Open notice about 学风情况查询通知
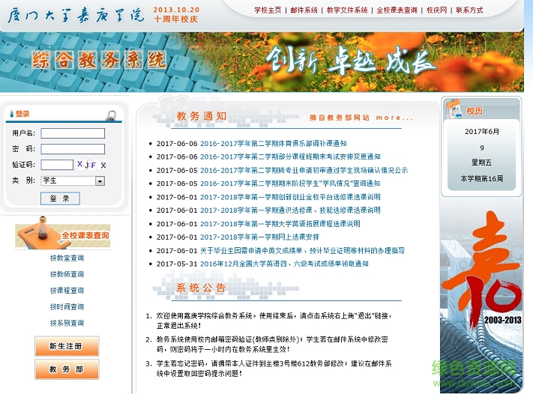Screen dimensions: 533x397 click(x=290, y=184)
